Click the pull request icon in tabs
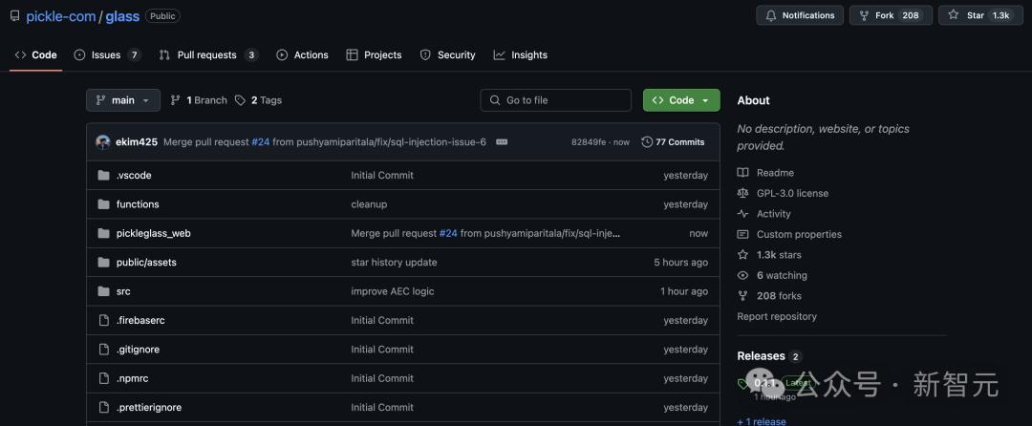 click(x=164, y=55)
